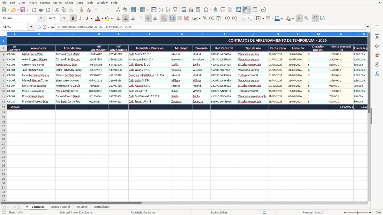Open the 14 pt font size dropdown
383x215 pixels.
click(64, 18)
